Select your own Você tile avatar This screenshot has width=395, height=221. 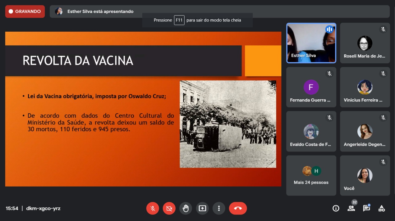point(365,176)
